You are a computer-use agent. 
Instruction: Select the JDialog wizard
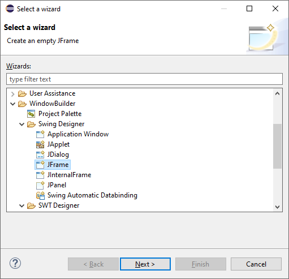coord(58,154)
